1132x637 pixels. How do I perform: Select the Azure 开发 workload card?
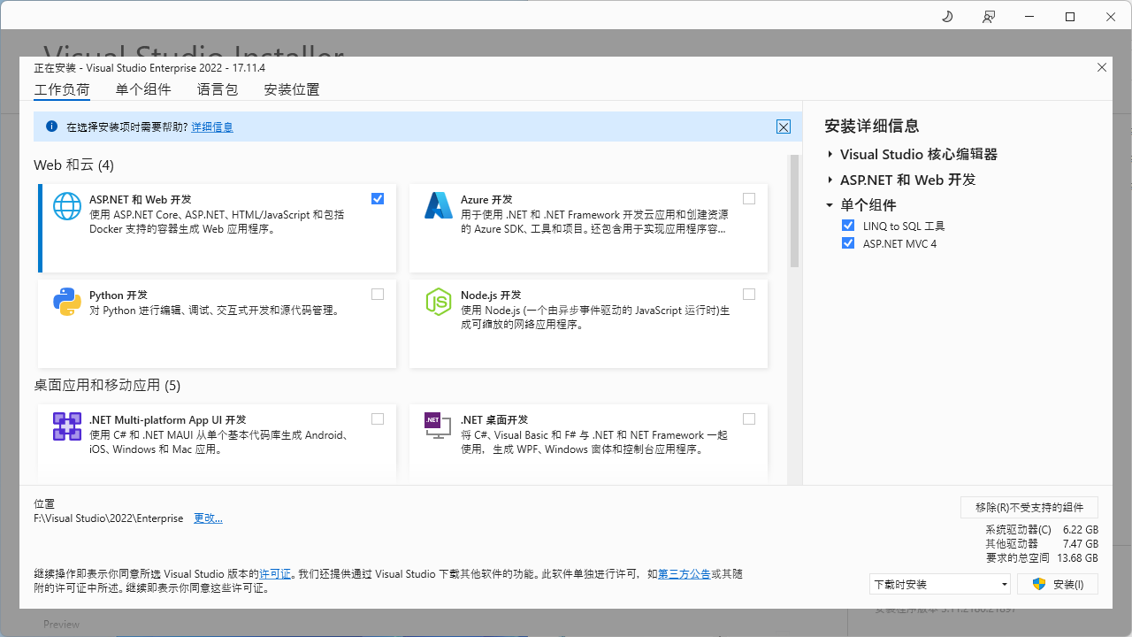pyautogui.click(x=588, y=228)
